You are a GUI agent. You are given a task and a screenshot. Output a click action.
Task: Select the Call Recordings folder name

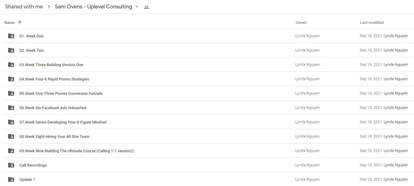coord(33,165)
